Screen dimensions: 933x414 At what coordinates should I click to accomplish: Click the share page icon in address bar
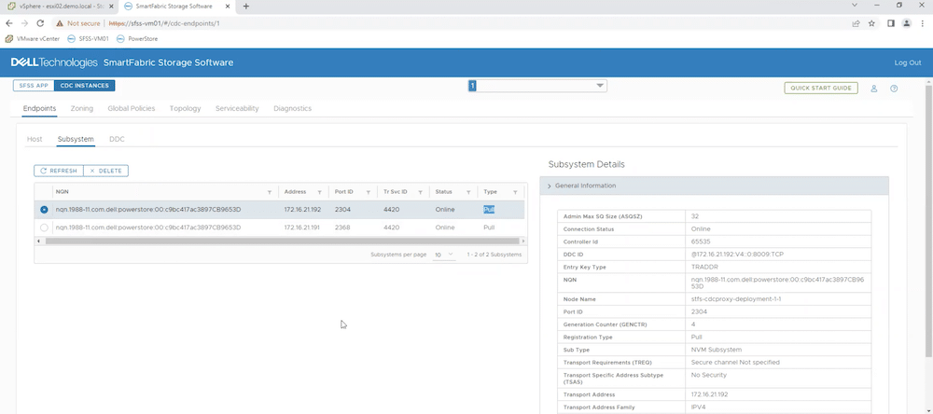point(856,23)
